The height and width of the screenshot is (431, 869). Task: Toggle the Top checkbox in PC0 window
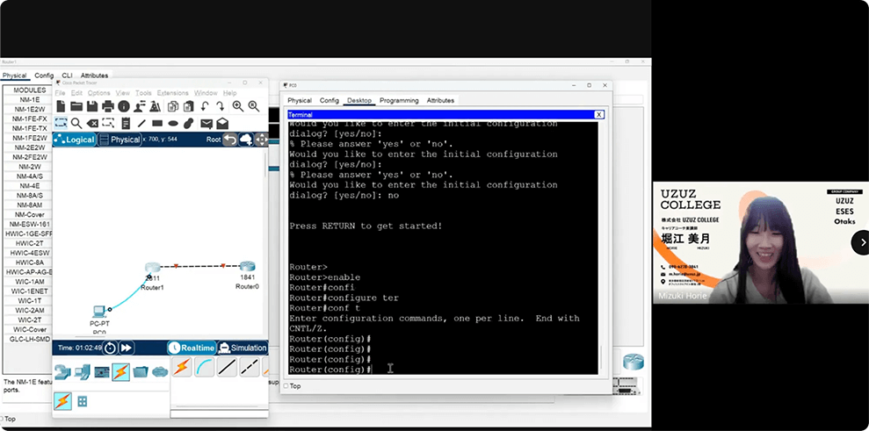(286, 386)
